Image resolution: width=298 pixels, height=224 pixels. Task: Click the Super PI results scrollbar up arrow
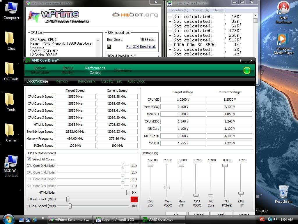[x=256, y=16]
